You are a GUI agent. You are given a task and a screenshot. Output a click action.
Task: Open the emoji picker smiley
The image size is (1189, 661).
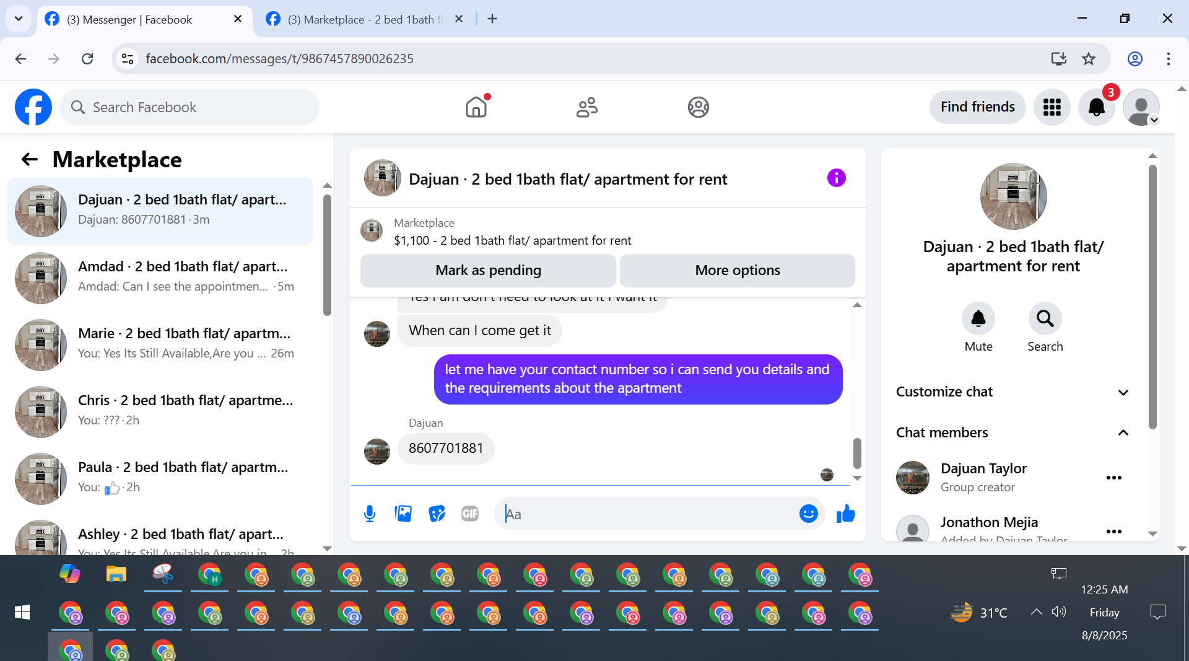[808, 514]
